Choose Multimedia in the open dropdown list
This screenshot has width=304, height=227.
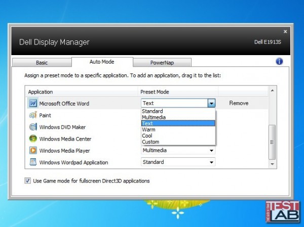178,117
